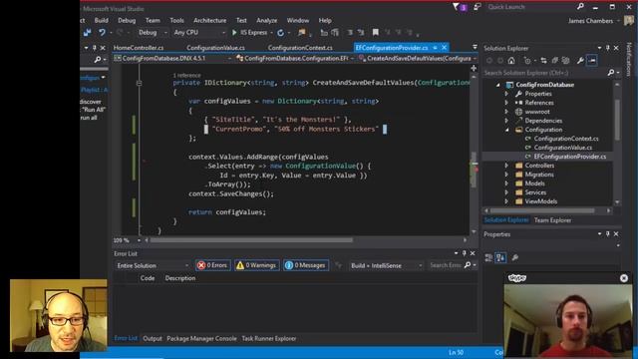Switch to the Task Runner Explorer tab
This screenshot has height=359, width=638.
[268, 338]
